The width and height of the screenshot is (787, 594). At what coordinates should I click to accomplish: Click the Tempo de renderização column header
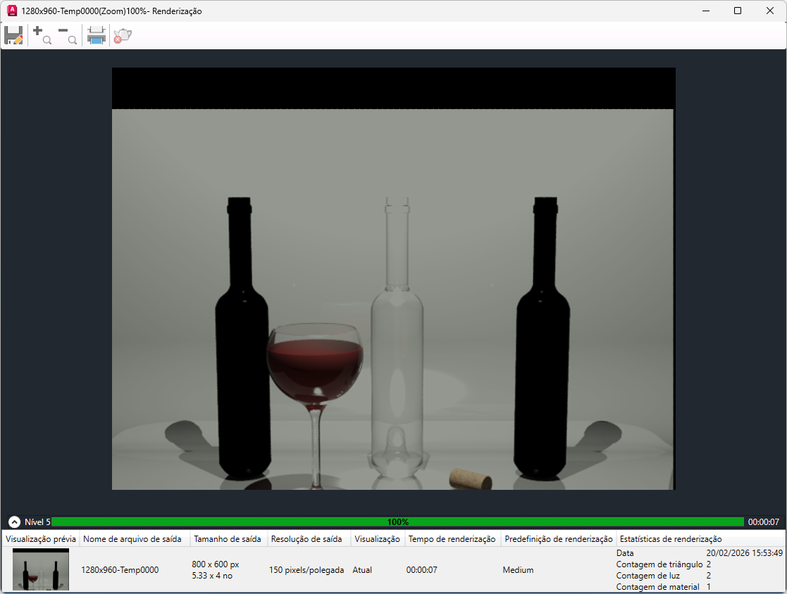tap(452, 539)
